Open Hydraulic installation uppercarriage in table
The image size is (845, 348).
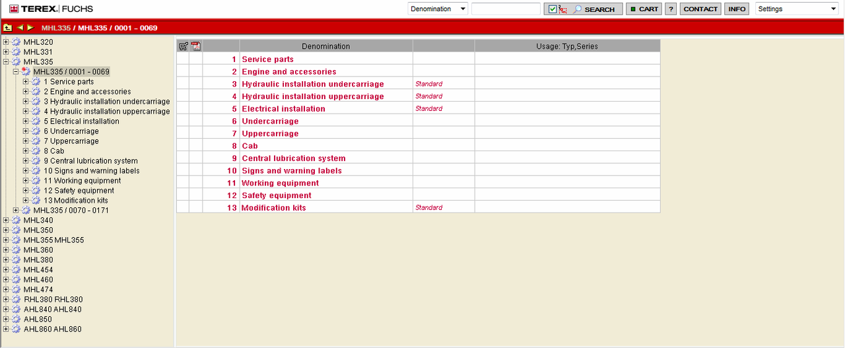(x=313, y=96)
